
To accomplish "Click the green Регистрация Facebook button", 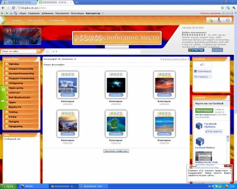I will (204, 111).
